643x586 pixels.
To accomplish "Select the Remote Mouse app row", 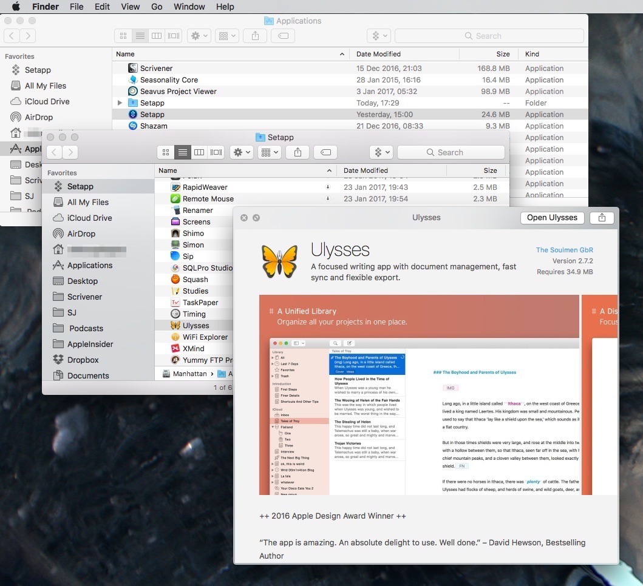I will tap(332, 199).
